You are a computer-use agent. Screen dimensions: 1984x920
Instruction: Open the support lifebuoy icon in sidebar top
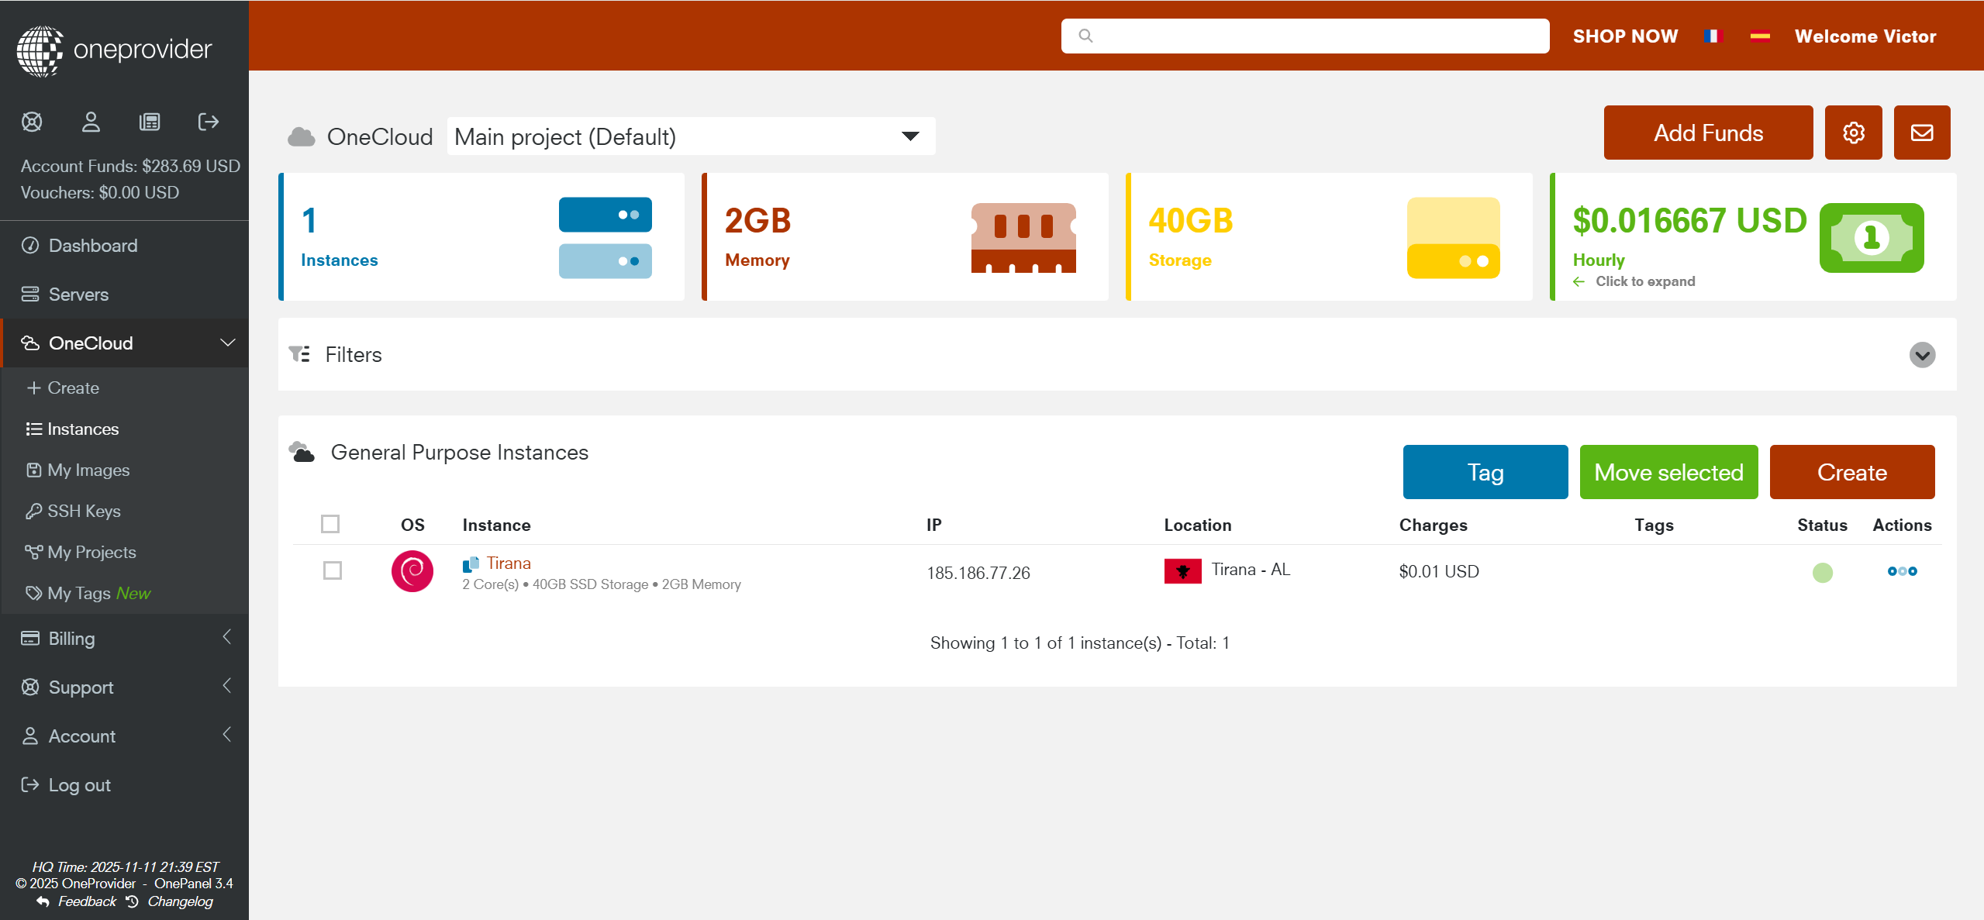click(x=32, y=122)
